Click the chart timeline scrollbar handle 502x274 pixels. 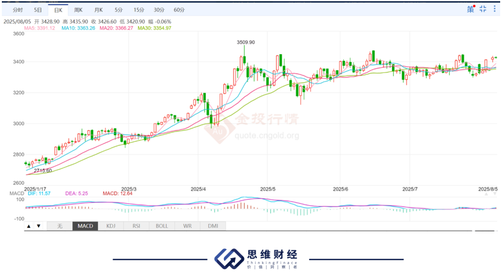point(484,231)
